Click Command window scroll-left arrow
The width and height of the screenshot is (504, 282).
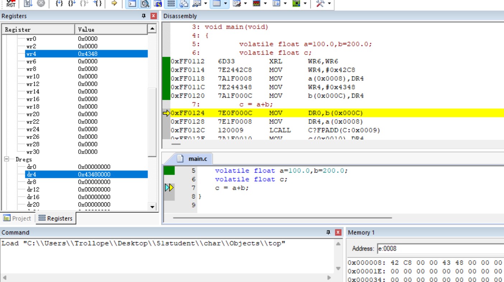[x=4, y=278]
